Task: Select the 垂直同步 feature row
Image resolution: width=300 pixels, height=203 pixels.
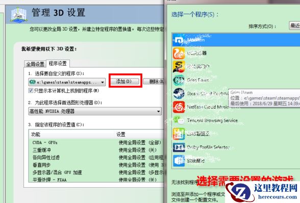Action: [97, 165]
